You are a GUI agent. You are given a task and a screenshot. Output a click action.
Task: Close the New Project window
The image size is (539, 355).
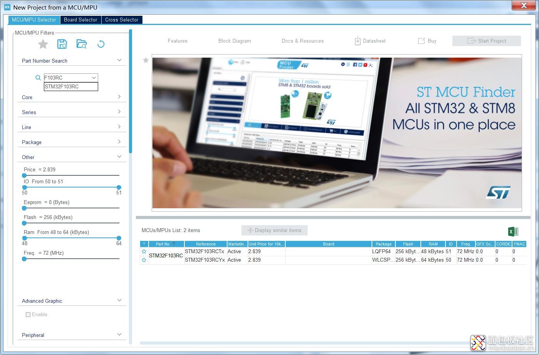point(524,5)
